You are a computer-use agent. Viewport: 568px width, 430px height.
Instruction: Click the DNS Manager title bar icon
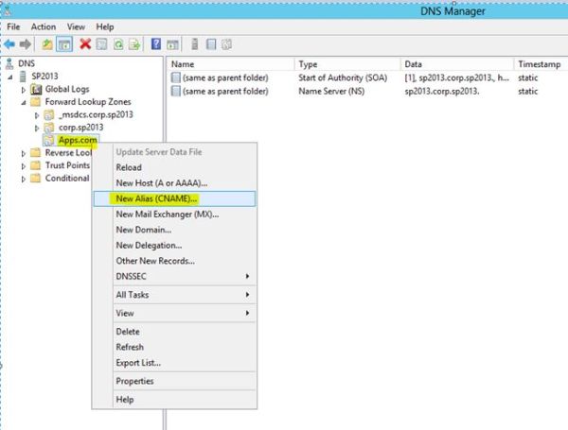(x=8, y=11)
